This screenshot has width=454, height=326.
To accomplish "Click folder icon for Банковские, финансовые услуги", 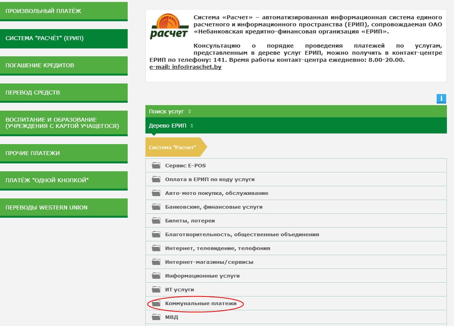I will click(x=156, y=207).
